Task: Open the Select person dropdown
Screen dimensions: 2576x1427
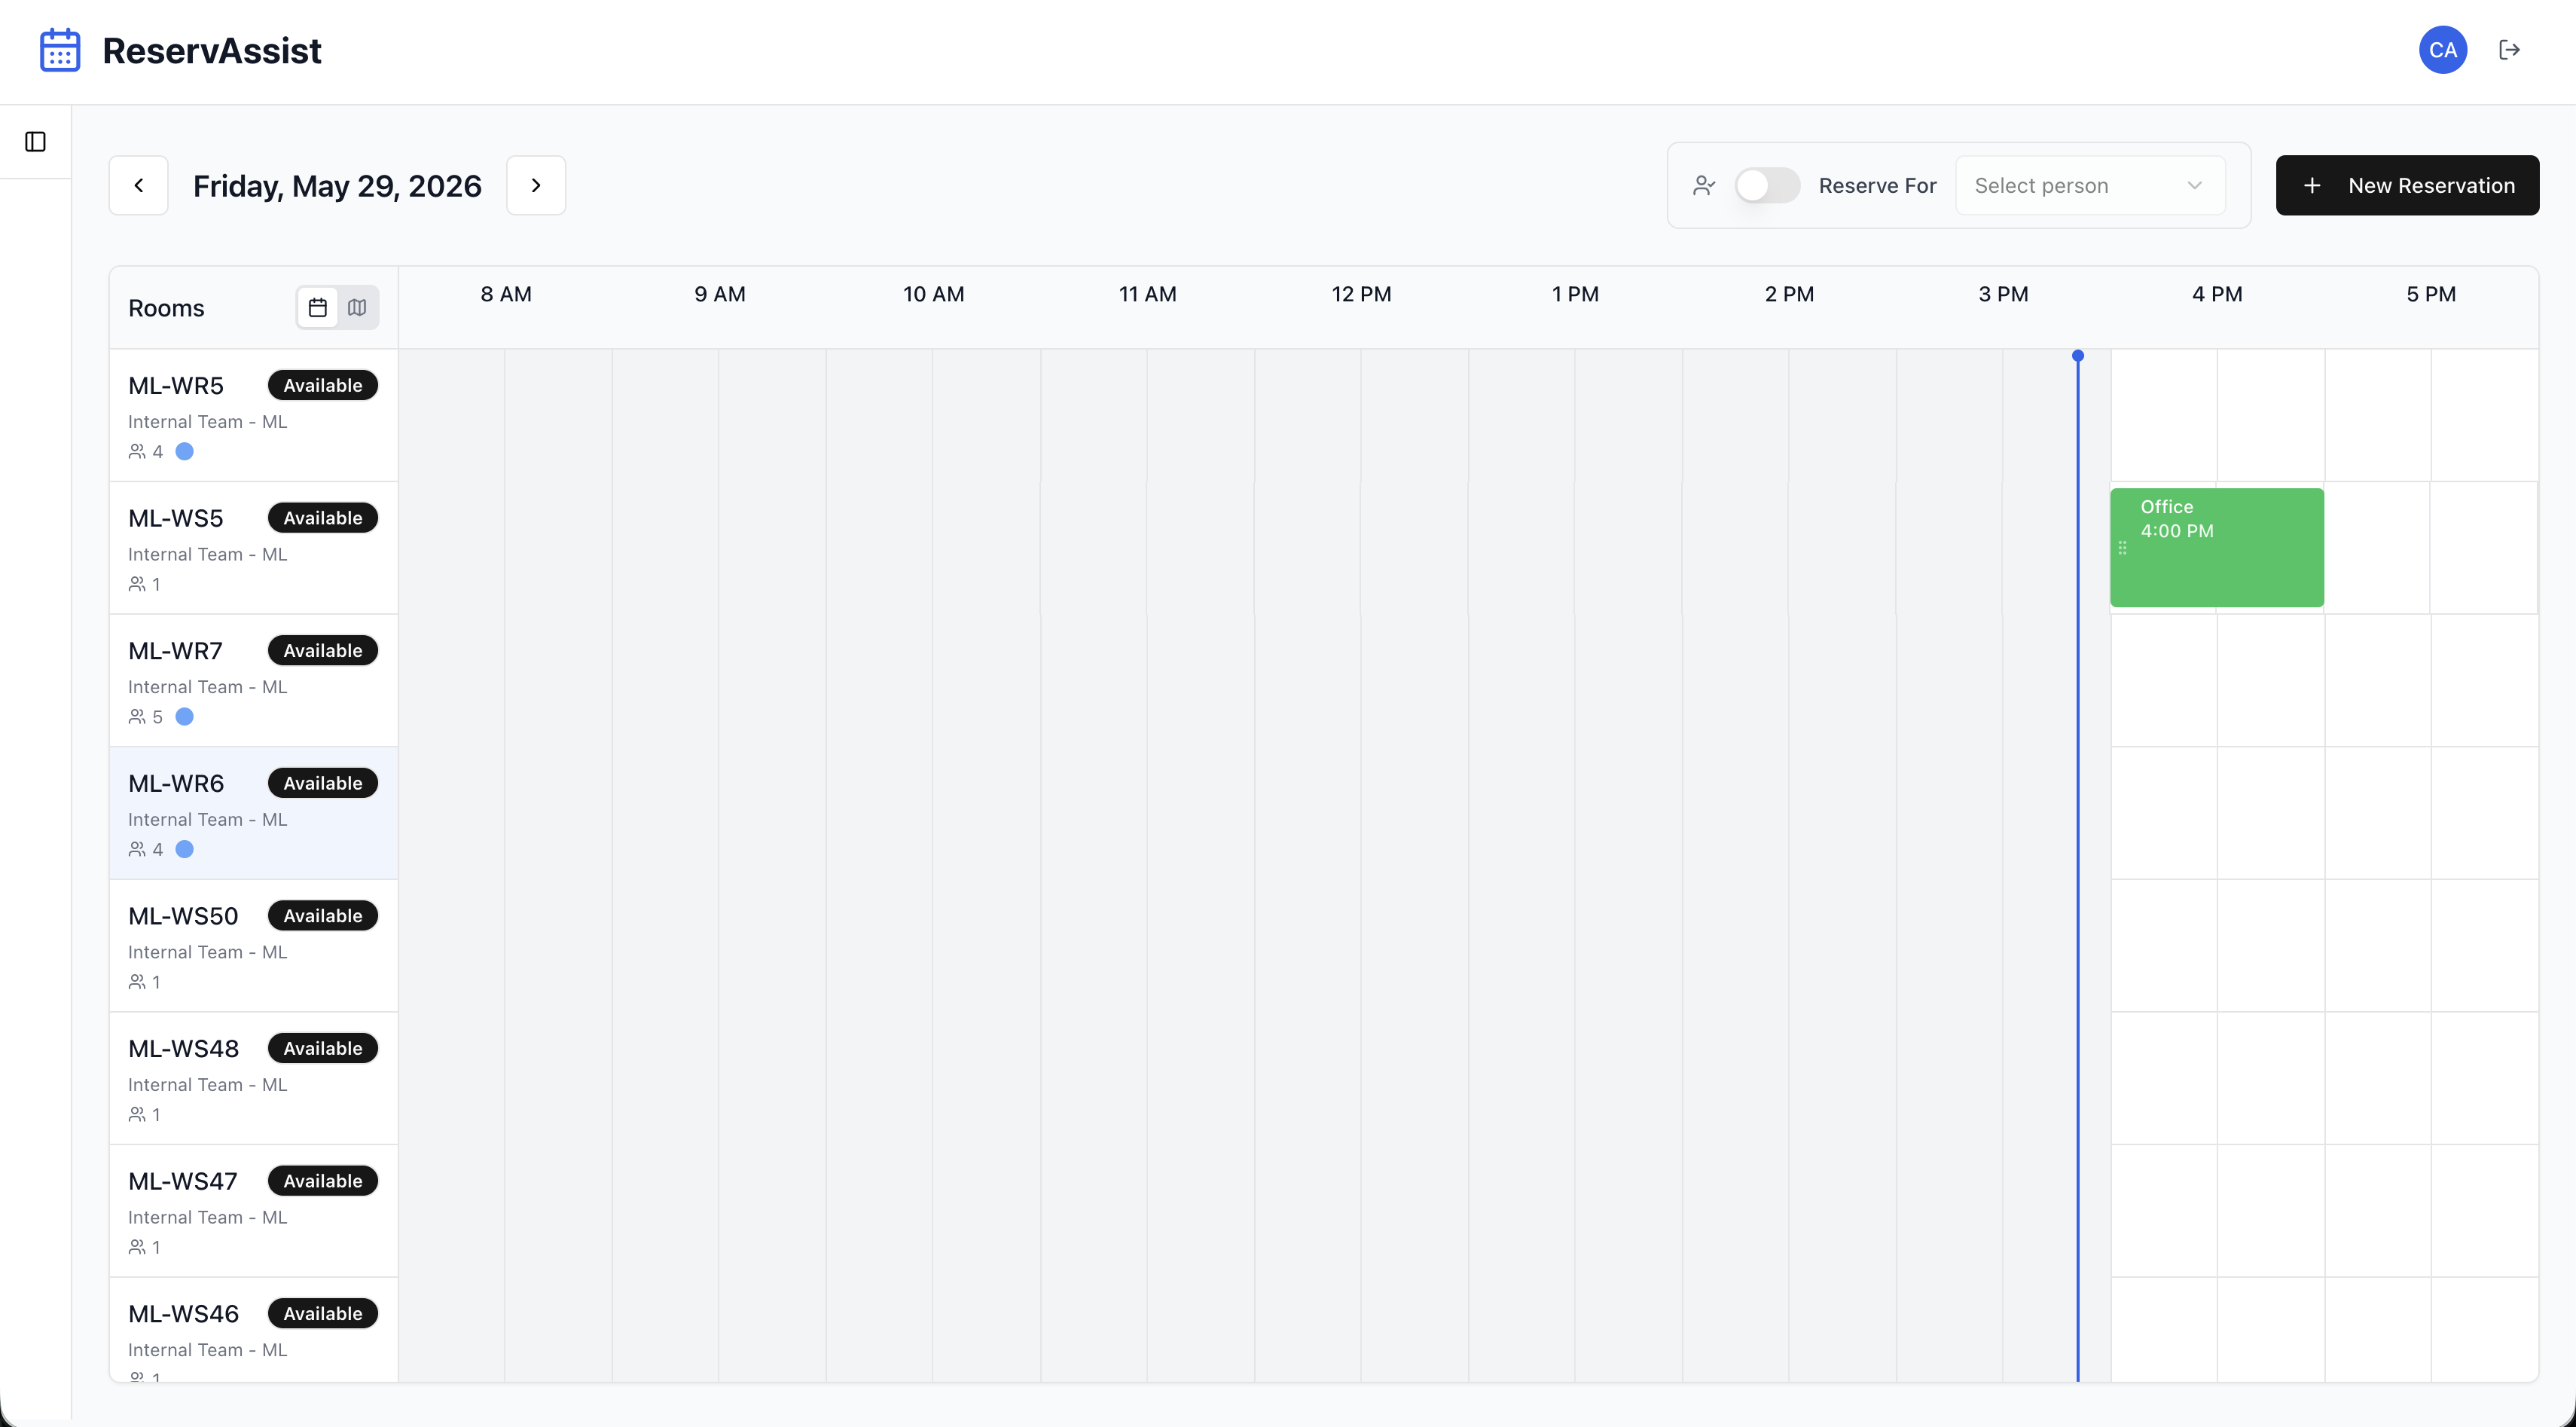Action: 2090,185
